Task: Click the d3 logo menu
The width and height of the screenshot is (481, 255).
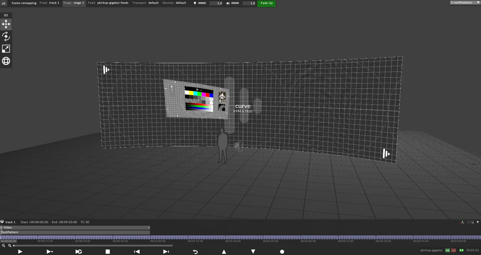Action: coord(4,3)
